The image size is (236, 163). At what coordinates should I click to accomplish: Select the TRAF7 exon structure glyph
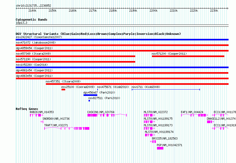pos(67,128)
